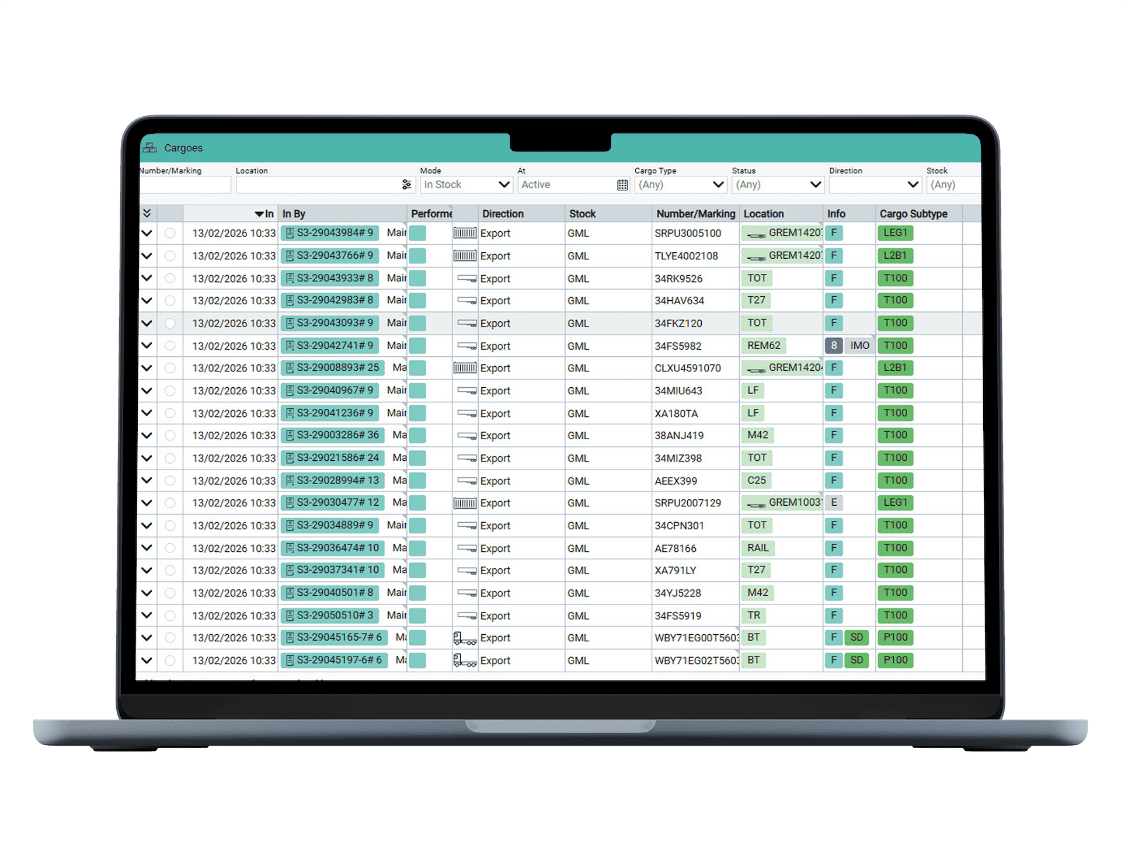Click the Cargoes module icon in header

(x=149, y=148)
